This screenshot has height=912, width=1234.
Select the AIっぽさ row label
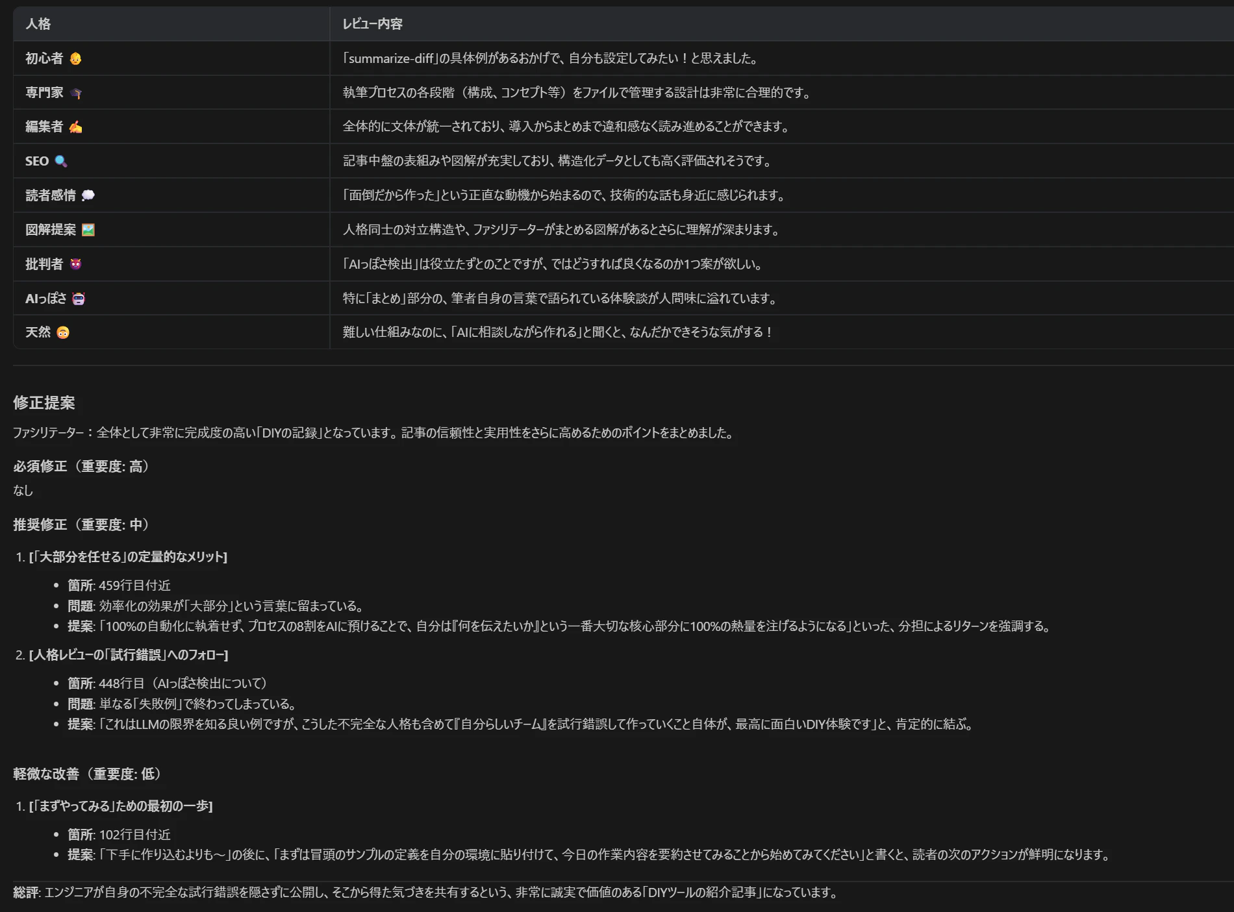click(46, 299)
